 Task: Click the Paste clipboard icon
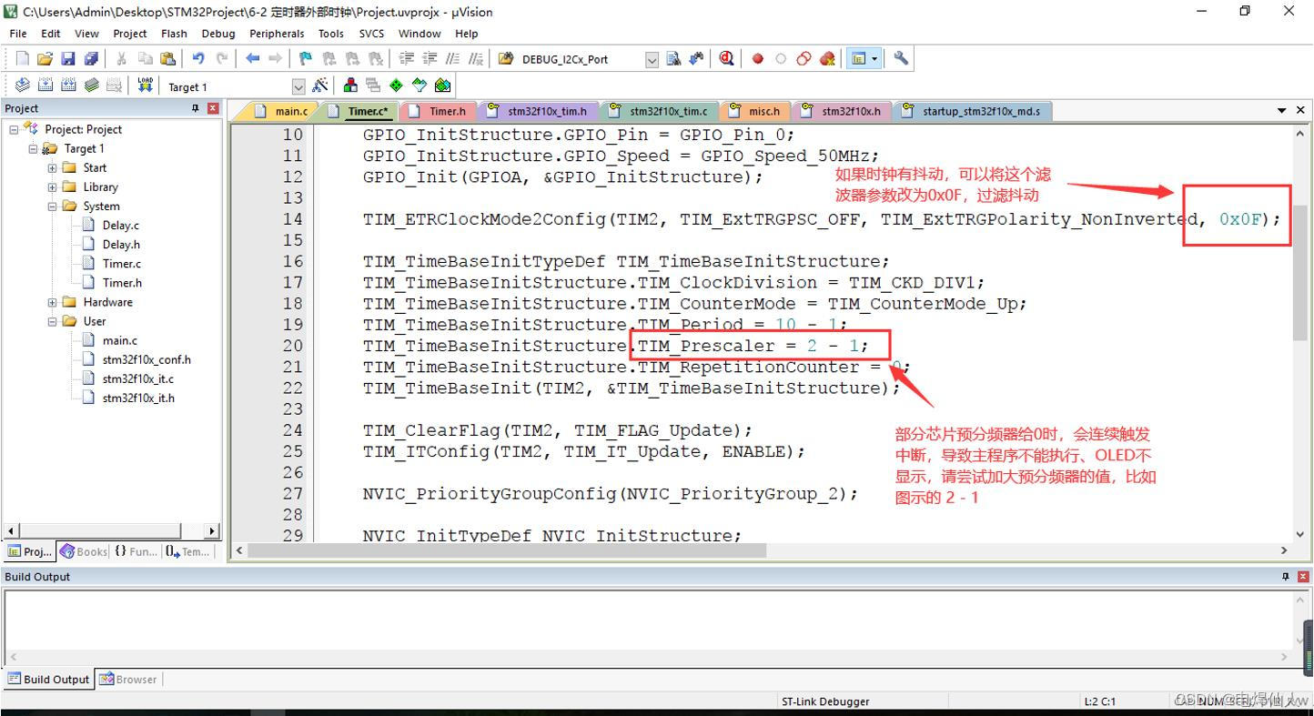point(168,58)
